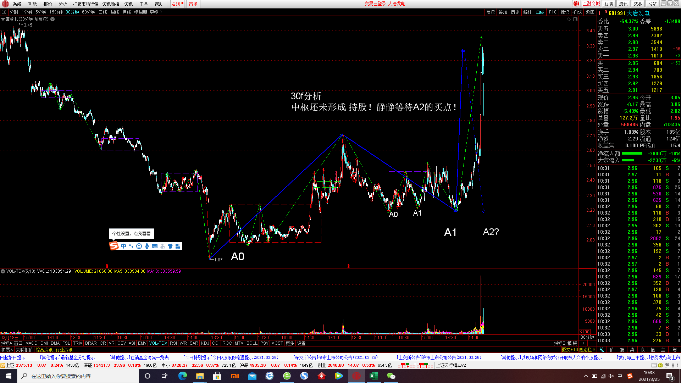Toggle the 中 Chinese/English input mode
The image size is (681, 383).
[x=123, y=246]
